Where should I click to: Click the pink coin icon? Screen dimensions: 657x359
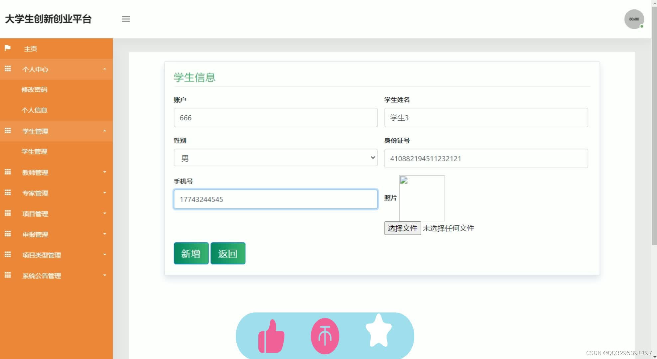325,336
